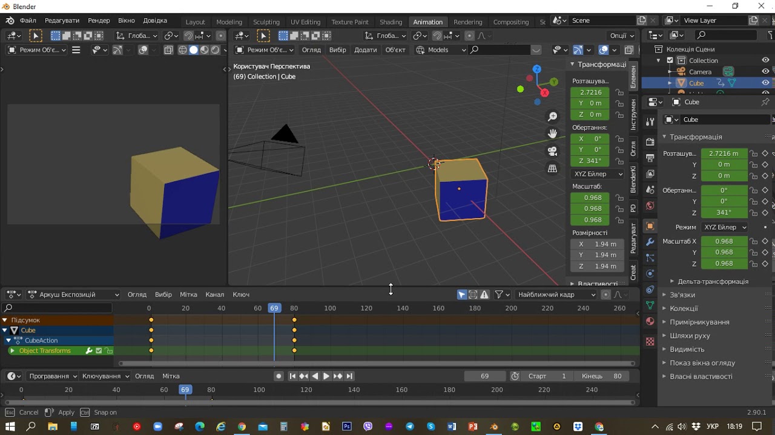775x435 pixels.
Task: Click the dope sheet horizontal scrollbar
Action: 377,364
